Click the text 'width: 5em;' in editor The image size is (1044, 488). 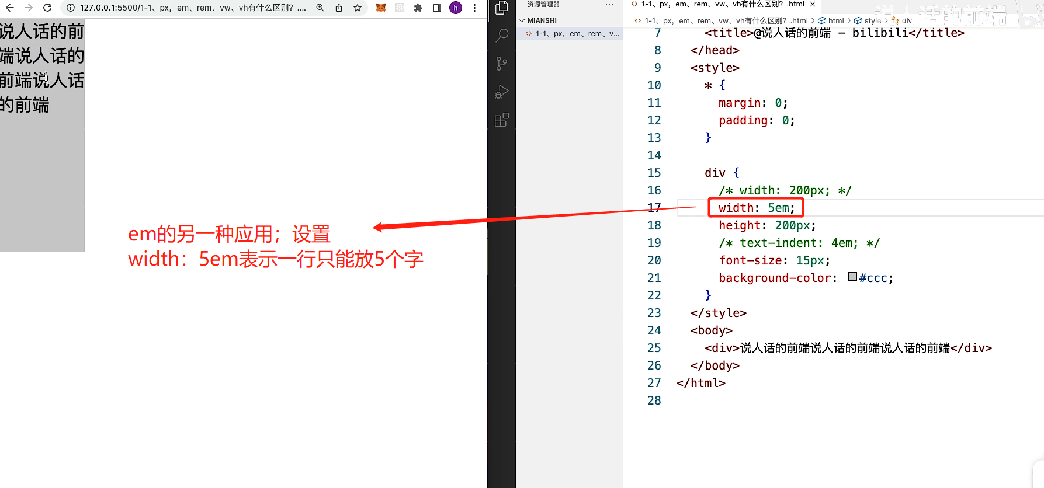point(757,208)
